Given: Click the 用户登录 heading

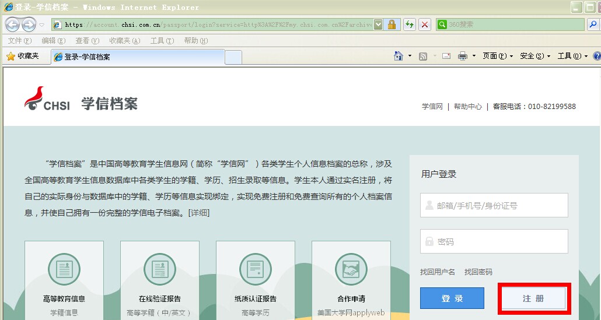Looking at the screenshot, I should point(439,174).
